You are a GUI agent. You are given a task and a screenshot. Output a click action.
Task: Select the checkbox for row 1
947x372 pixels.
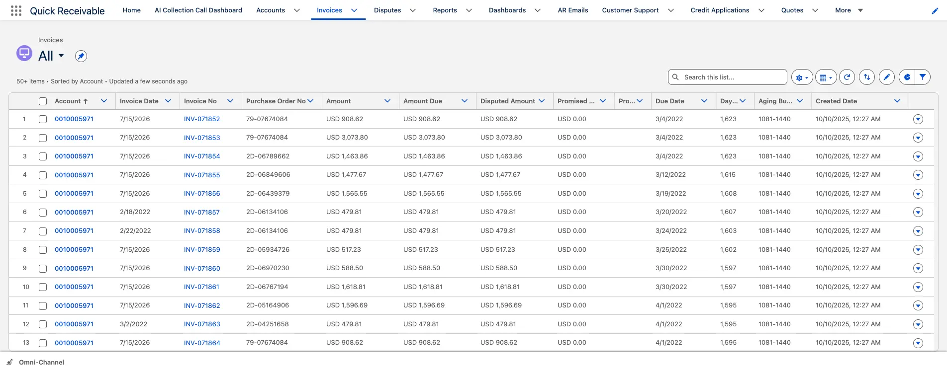43,119
